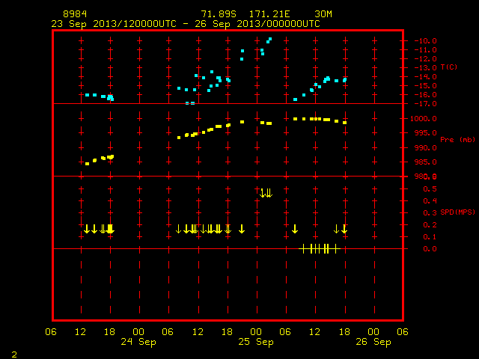
Task: Click the 25 Sep date label
Action: [x=256, y=342]
